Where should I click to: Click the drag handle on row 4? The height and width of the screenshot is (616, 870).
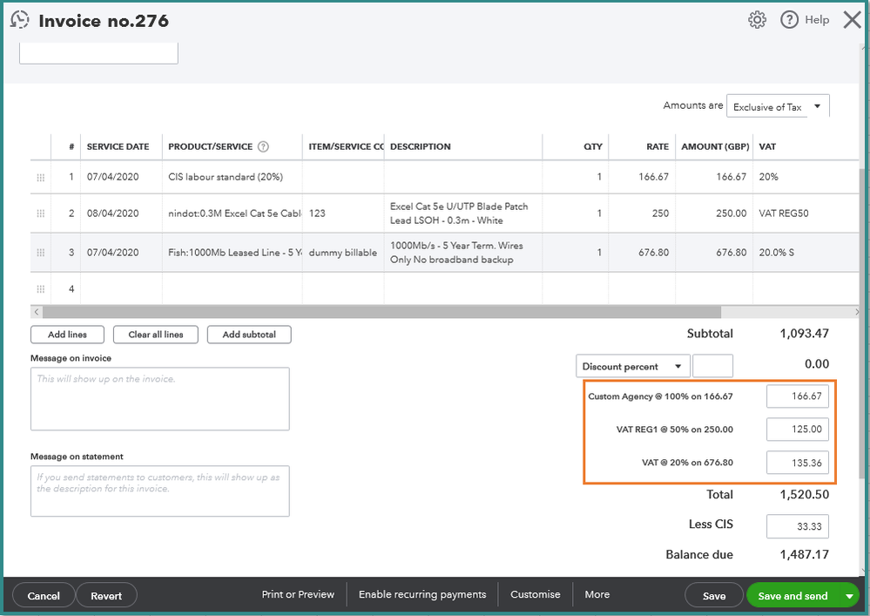tap(40, 288)
